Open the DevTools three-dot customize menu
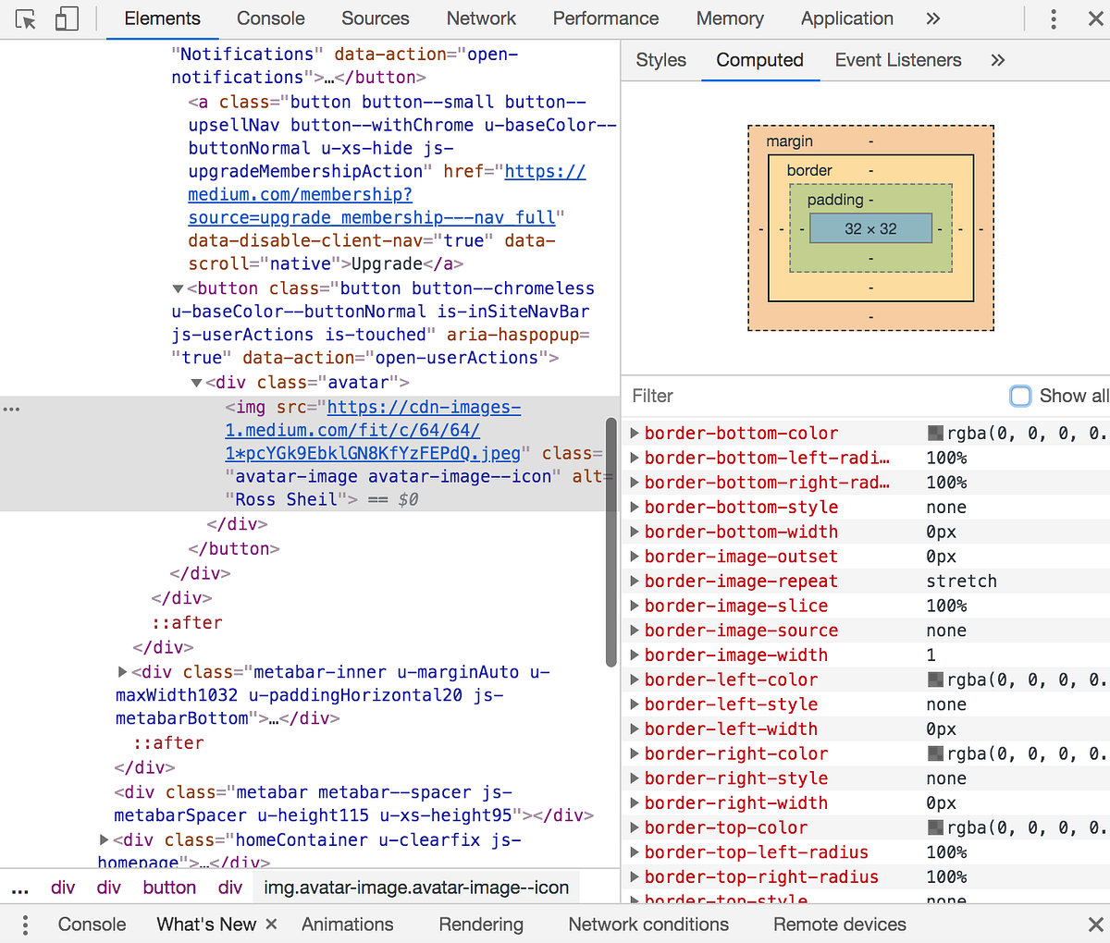This screenshot has height=943, width=1110. 1054,18
